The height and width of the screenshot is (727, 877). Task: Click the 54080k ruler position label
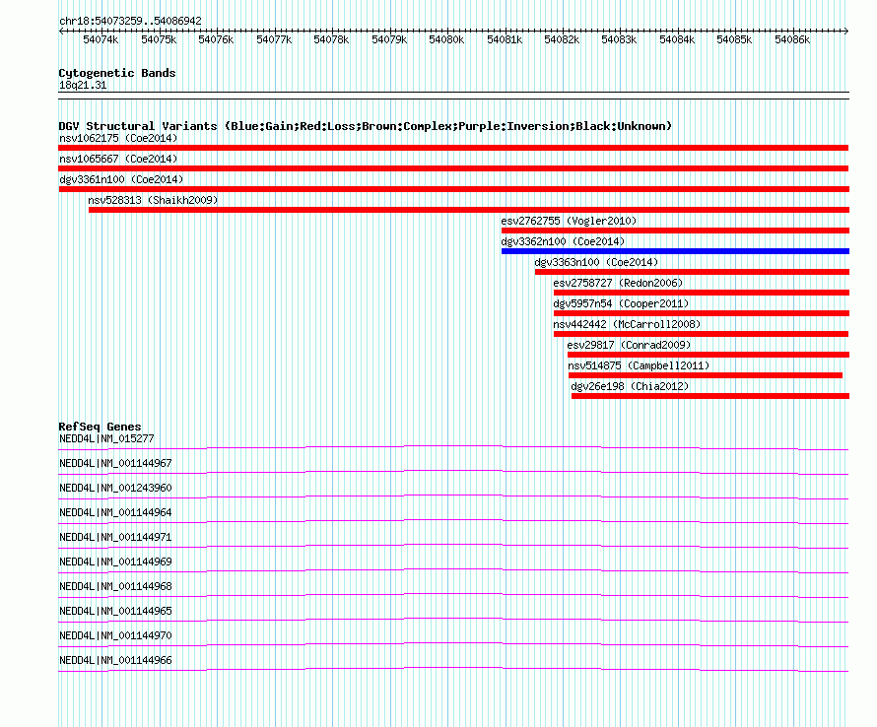[x=446, y=39]
